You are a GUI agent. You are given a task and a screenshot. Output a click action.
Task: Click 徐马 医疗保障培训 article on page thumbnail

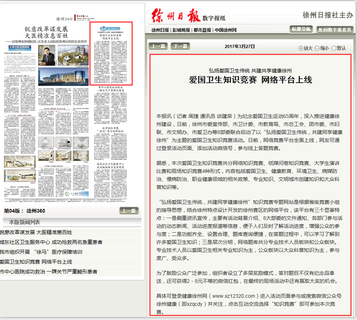click(x=111, y=143)
